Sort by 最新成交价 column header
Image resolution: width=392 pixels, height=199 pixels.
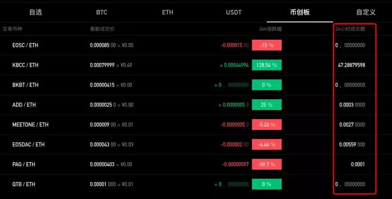[102, 29]
